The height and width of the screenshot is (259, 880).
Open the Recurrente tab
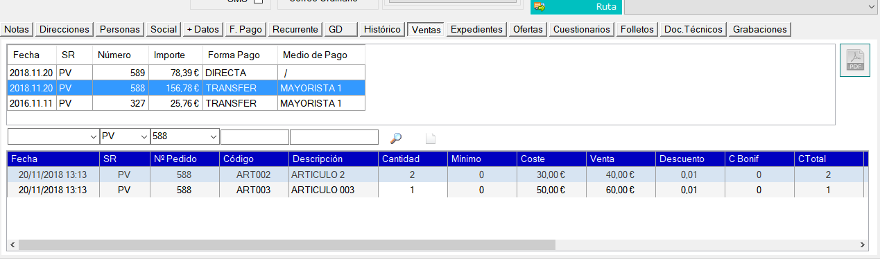tap(295, 29)
